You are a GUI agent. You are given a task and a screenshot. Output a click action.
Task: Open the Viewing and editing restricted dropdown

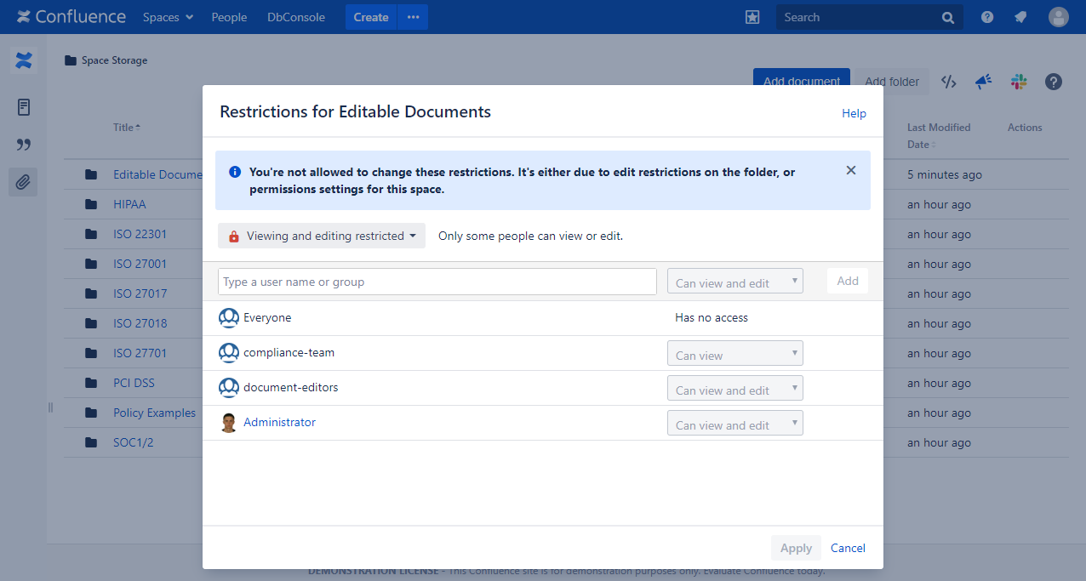(x=322, y=236)
